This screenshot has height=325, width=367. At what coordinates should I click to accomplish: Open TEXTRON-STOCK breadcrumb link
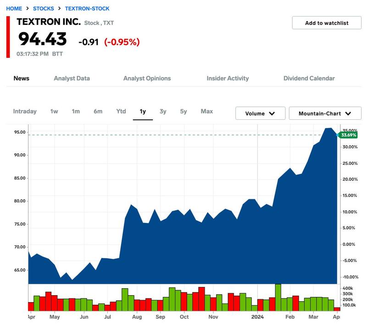click(87, 9)
